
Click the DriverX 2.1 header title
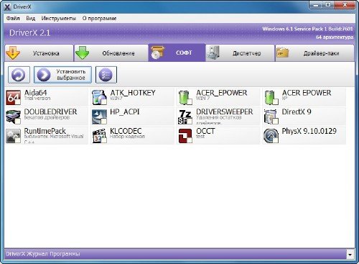click(x=30, y=33)
